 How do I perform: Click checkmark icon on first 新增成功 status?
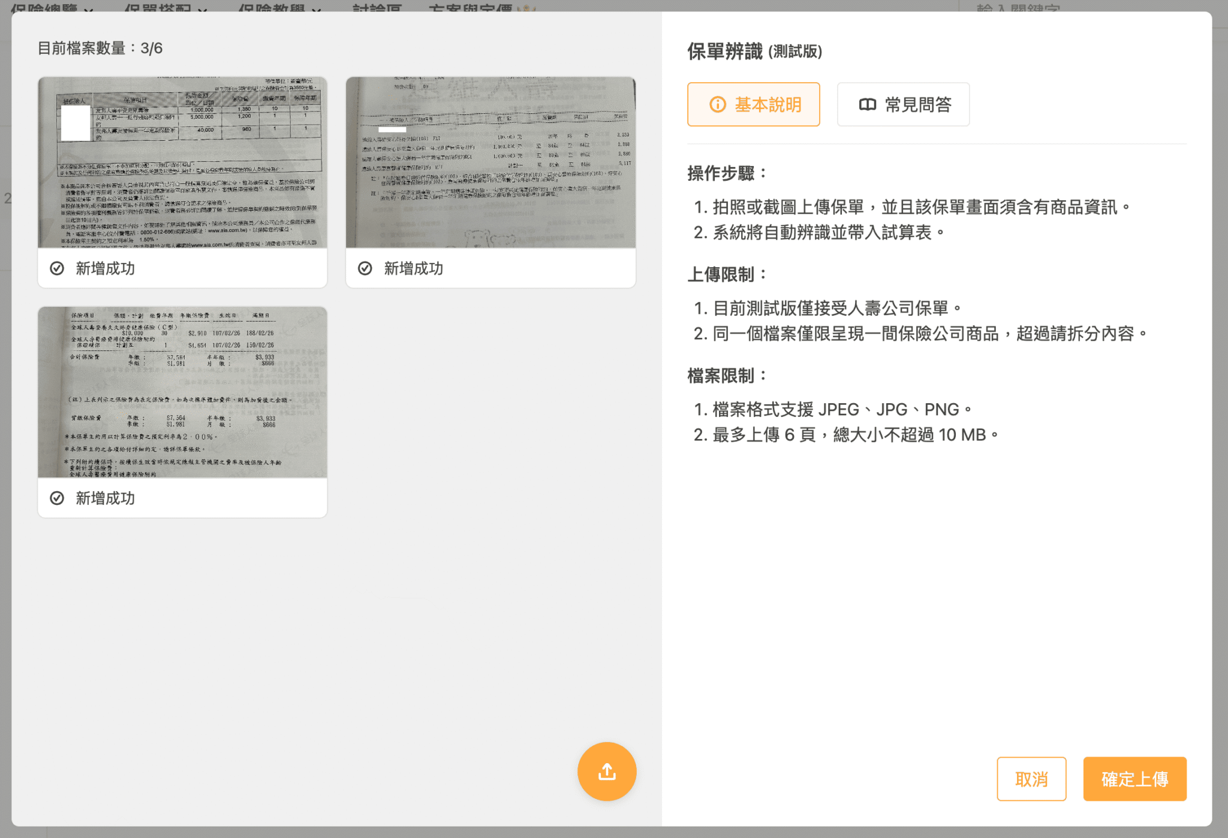pos(56,269)
